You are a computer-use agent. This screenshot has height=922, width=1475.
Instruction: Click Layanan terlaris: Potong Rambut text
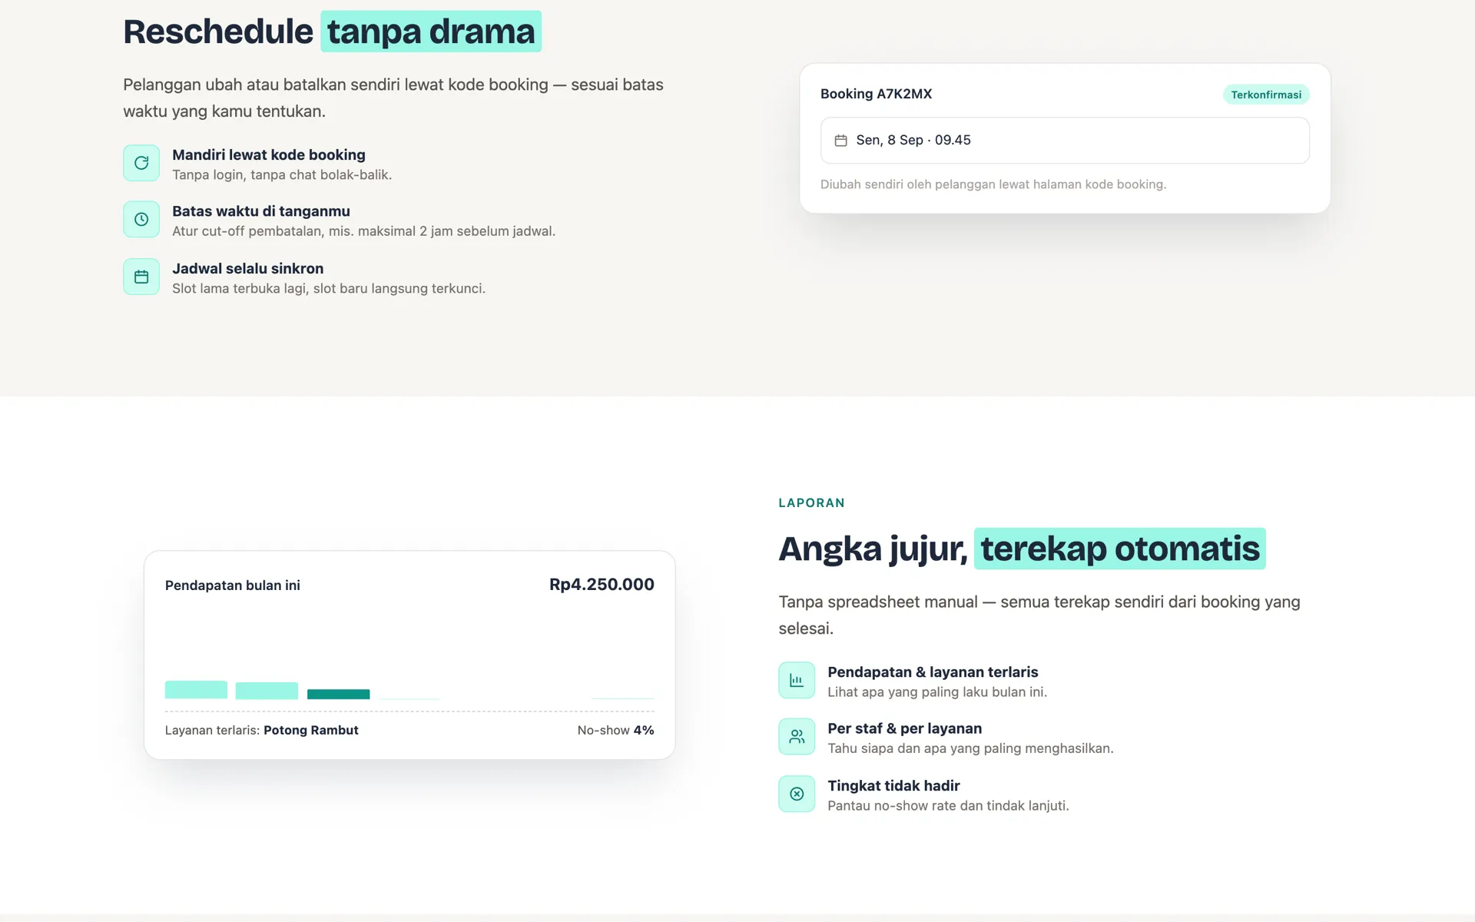click(x=262, y=730)
